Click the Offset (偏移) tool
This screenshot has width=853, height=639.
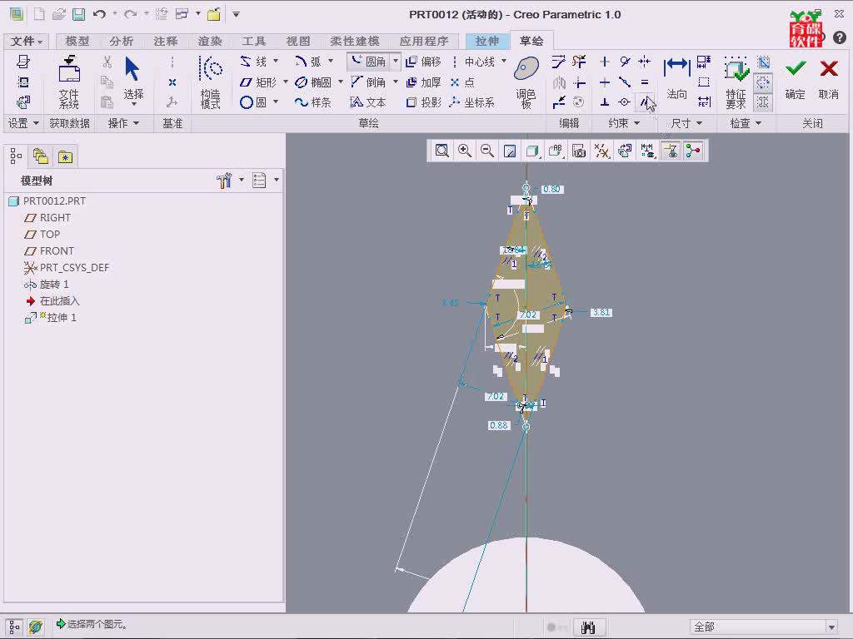[x=424, y=62]
